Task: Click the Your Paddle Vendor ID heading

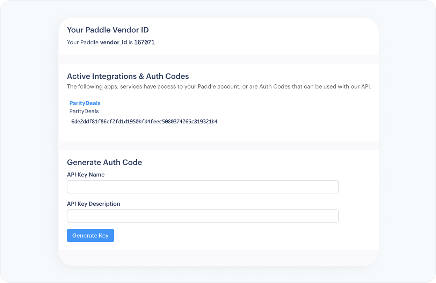Action: [108, 30]
